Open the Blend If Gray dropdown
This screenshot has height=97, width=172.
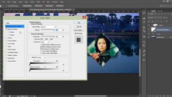tap(41, 57)
